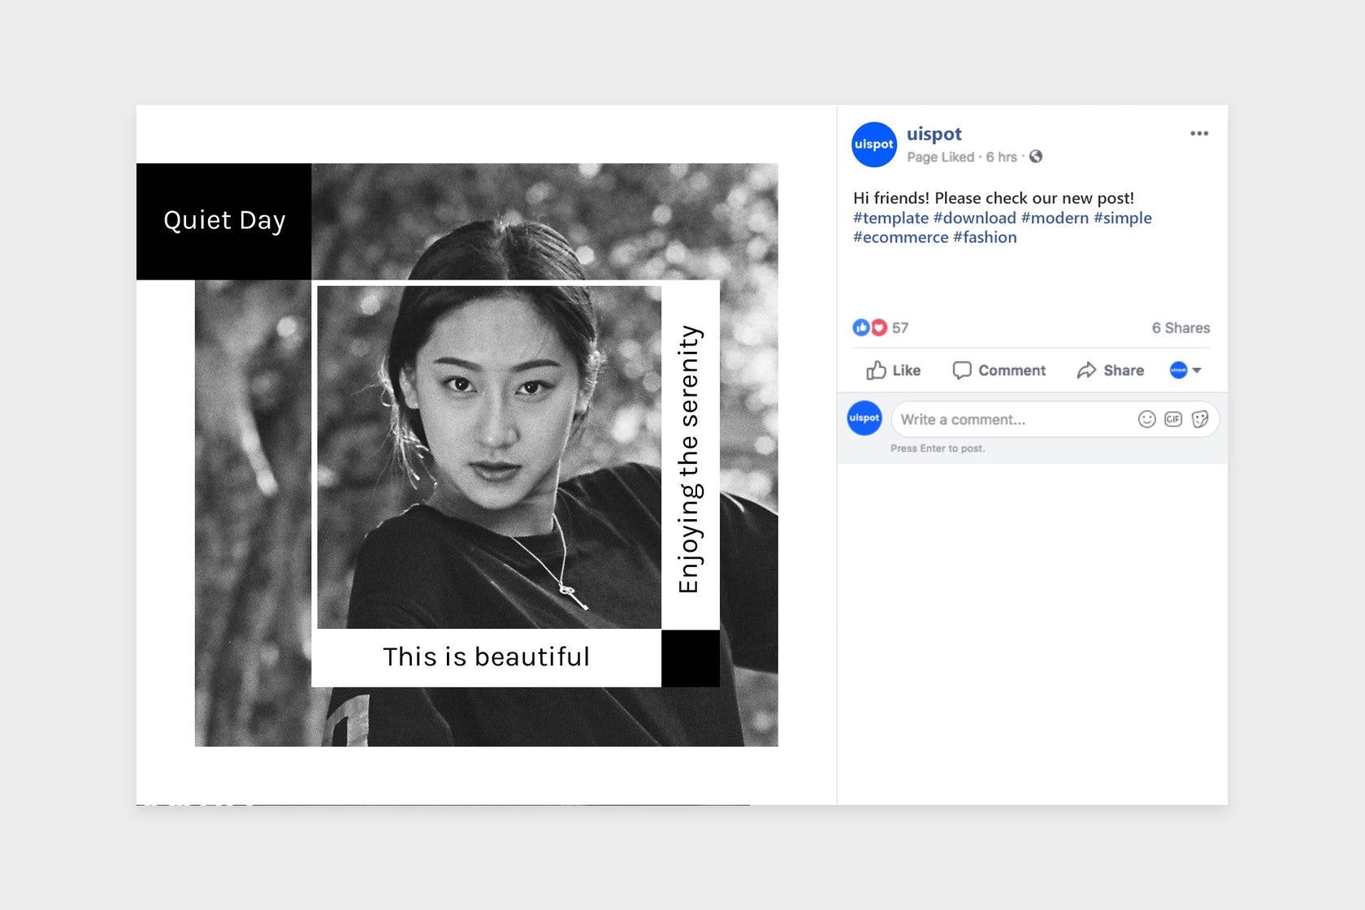Click the blue thumbs-up reaction icon
This screenshot has height=910, width=1365.
tap(860, 327)
